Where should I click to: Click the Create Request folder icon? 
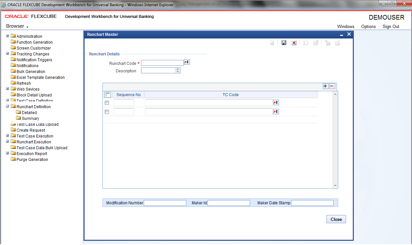(x=13, y=130)
